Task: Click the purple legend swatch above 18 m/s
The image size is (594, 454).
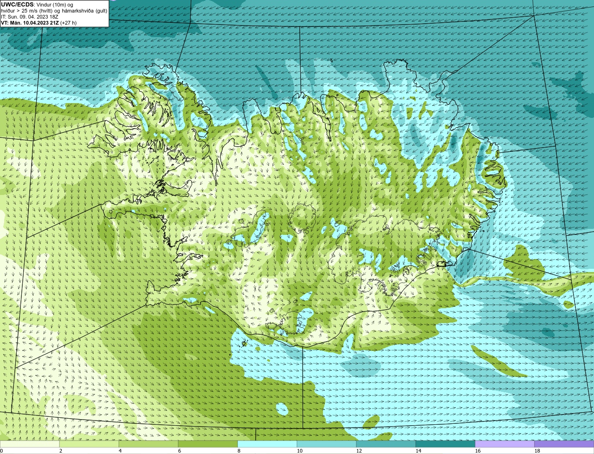Action: [x=564, y=444]
